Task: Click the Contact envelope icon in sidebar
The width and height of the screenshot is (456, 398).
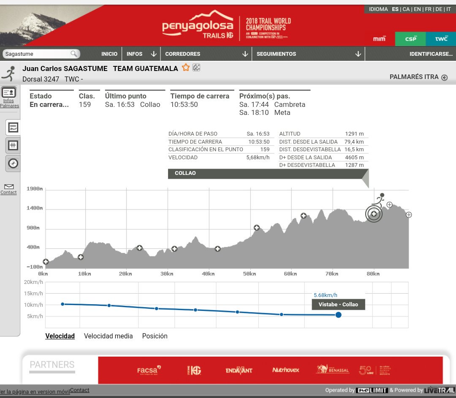Action: tap(8, 186)
